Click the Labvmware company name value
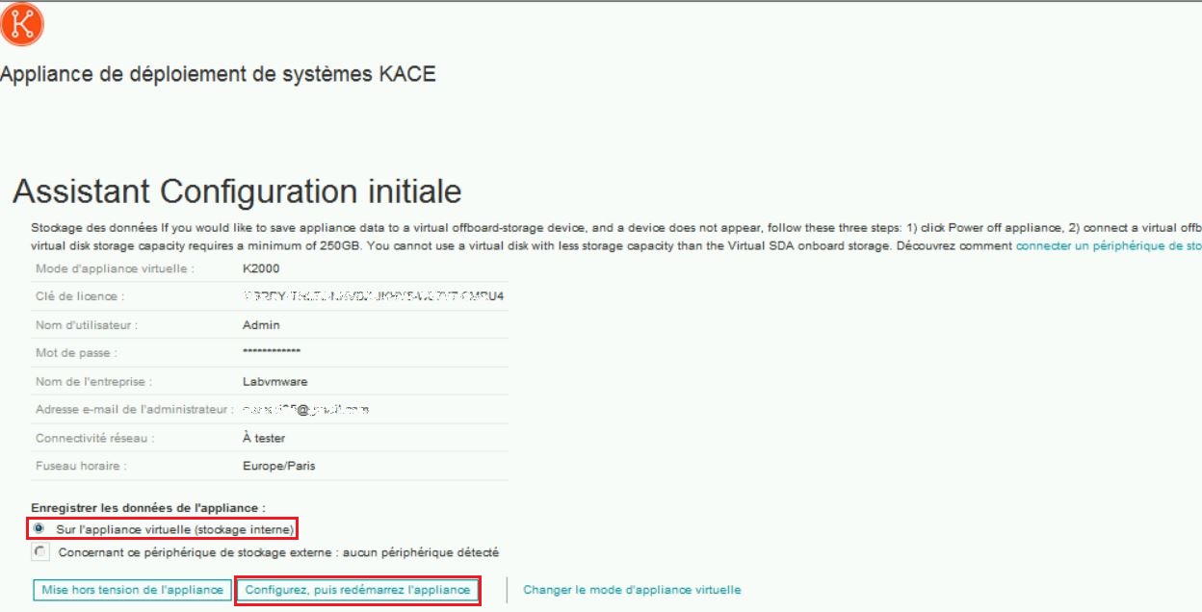Viewport: 1202px width, 612px height. click(x=275, y=381)
